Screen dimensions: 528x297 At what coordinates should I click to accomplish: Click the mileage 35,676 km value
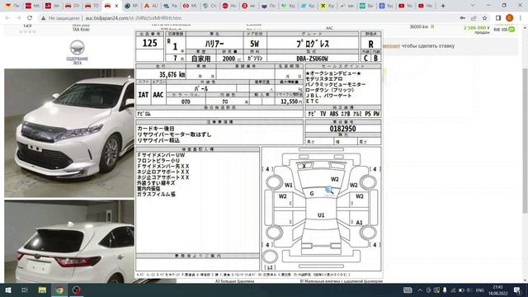(x=172, y=74)
